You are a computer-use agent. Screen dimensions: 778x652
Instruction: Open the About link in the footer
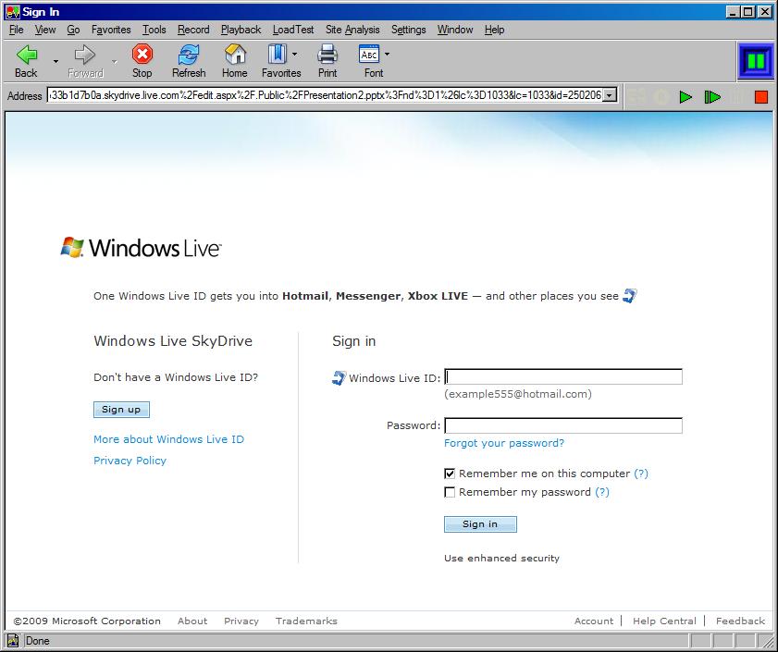point(192,621)
